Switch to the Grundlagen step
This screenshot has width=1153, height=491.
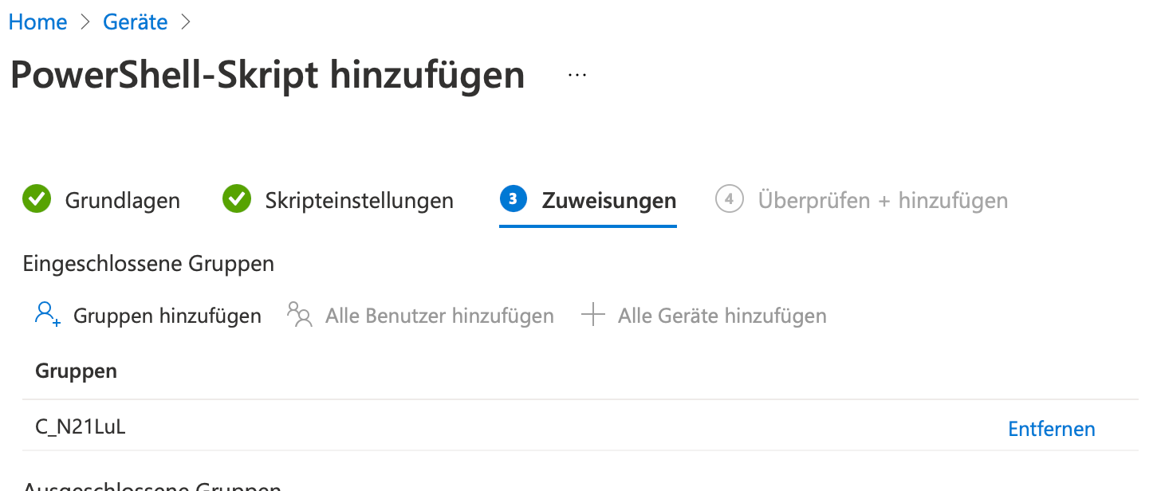coord(122,200)
